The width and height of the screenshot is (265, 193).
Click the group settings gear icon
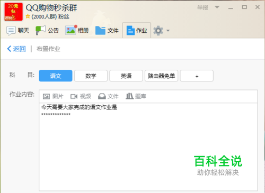[158, 31]
